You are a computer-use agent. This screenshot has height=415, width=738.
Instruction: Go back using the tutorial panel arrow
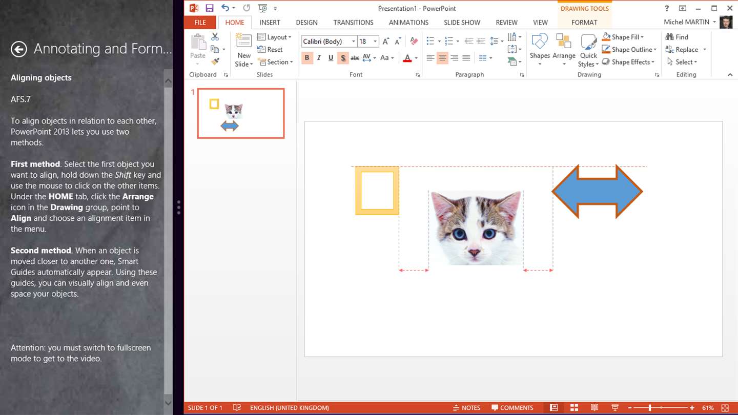(x=19, y=49)
